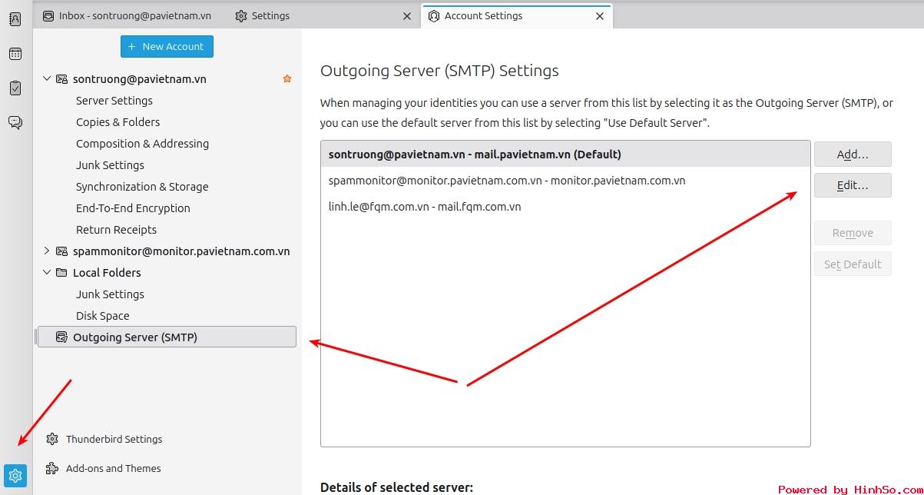924x495 pixels.
Task: Click the Set Default button
Action: pyautogui.click(x=853, y=264)
